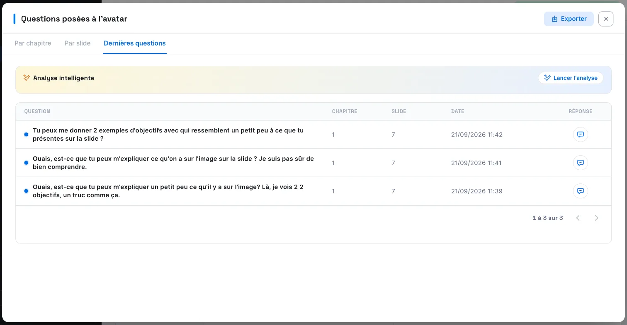
Task: Go to the next page of questions
Action: click(596, 218)
